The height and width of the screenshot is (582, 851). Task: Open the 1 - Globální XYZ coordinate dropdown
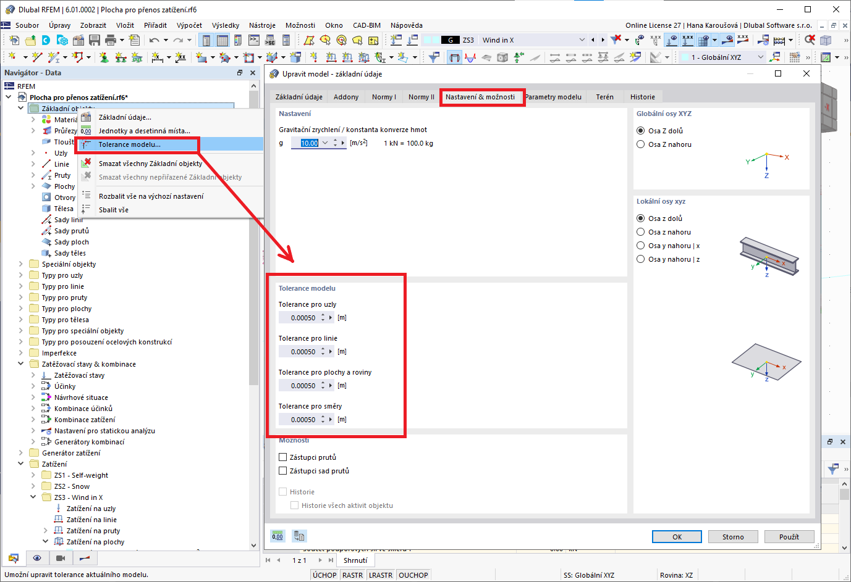[761, 57]
